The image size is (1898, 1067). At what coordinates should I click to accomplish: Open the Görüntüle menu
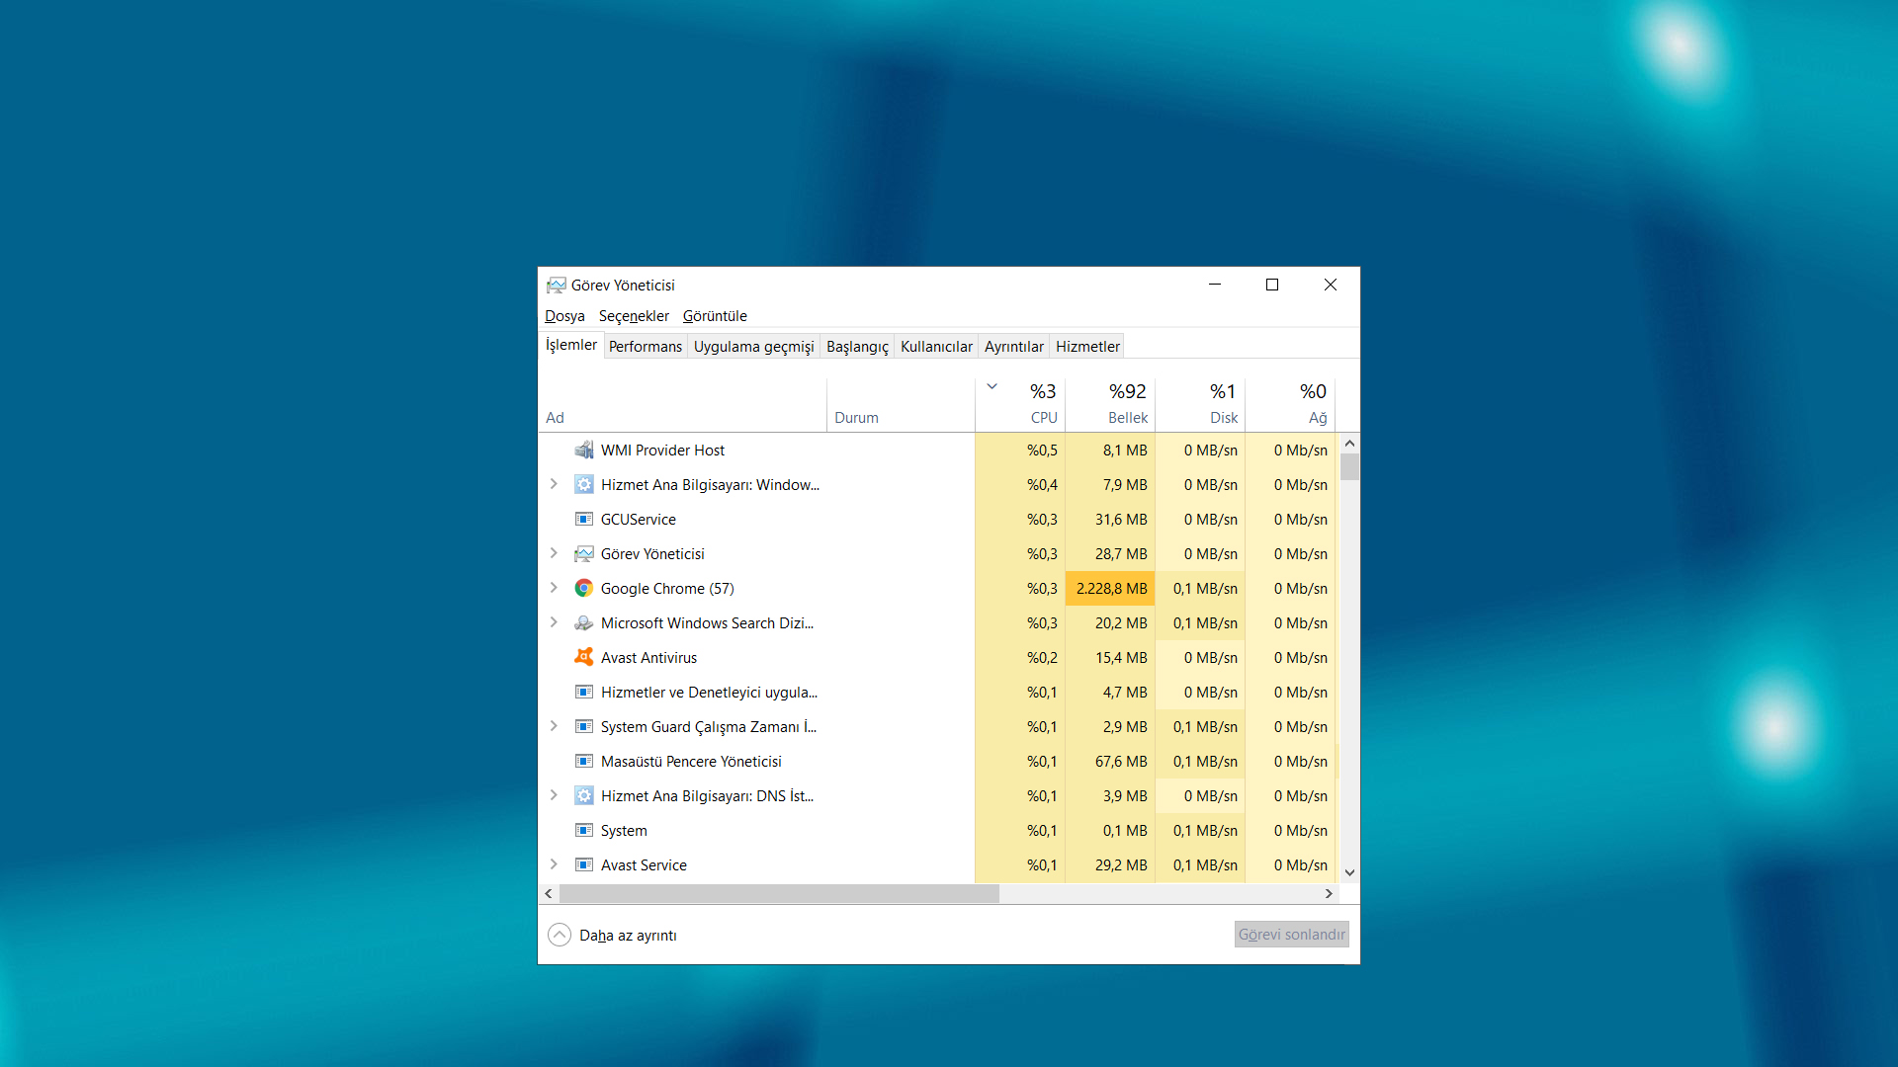click(715, 316)
